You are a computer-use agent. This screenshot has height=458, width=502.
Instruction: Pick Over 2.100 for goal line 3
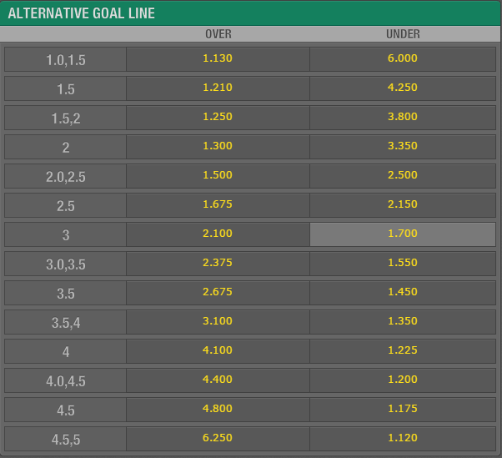pyautogui.click(x=218, y=234)
